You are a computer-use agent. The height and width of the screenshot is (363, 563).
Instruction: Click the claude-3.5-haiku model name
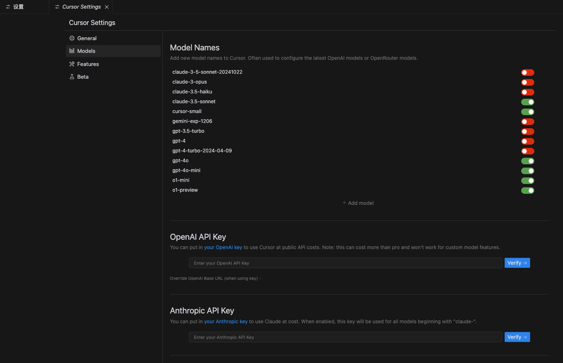192,92
